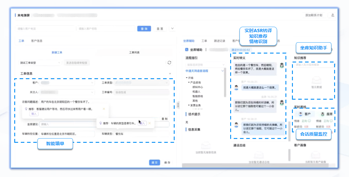Close the 客服建议用户等待 recommendation popup
Viewport: 349px width, 177px height.
[104, 109]
